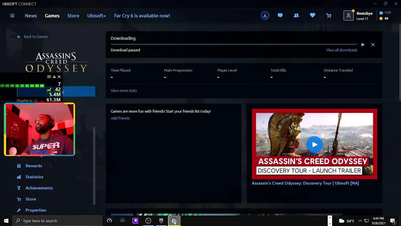Click View more stats link
This screenshot has width=401, height=226.
point(124,90)
